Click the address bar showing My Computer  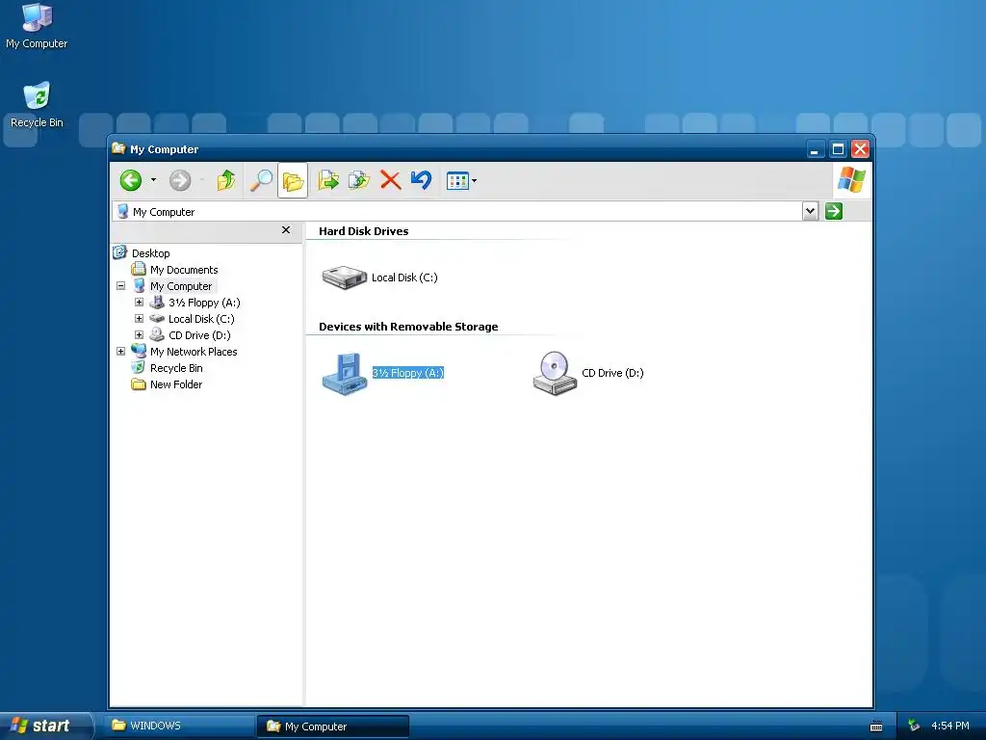[x=457, y=211]
